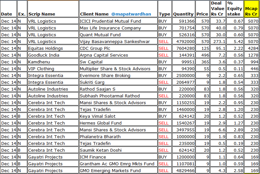260x174 pixels.
Task: Click the BUY cell for Sw Capital
Action: click(165, 62)
